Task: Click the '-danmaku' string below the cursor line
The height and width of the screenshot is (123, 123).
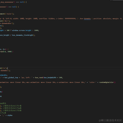Action: click(4, 70)
